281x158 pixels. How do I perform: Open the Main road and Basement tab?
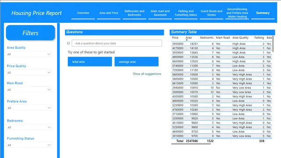(160, 13)
